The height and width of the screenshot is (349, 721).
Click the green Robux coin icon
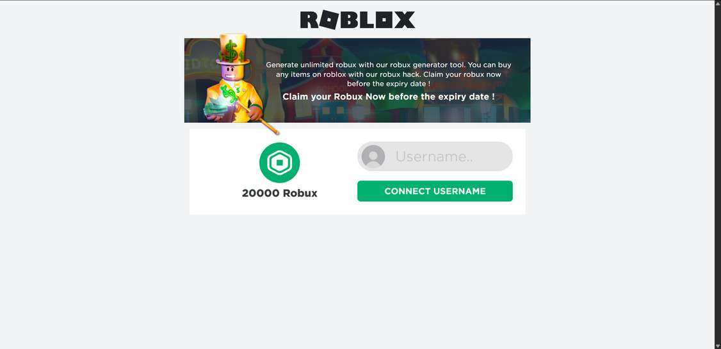pyautogui.click(x=280, y=163)
